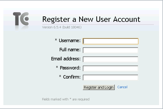Click the TeamCity TC logo

pyautogui.click(x=21, y=19)
